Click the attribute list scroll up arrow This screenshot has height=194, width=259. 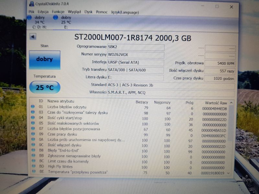(x=231, y=102)
